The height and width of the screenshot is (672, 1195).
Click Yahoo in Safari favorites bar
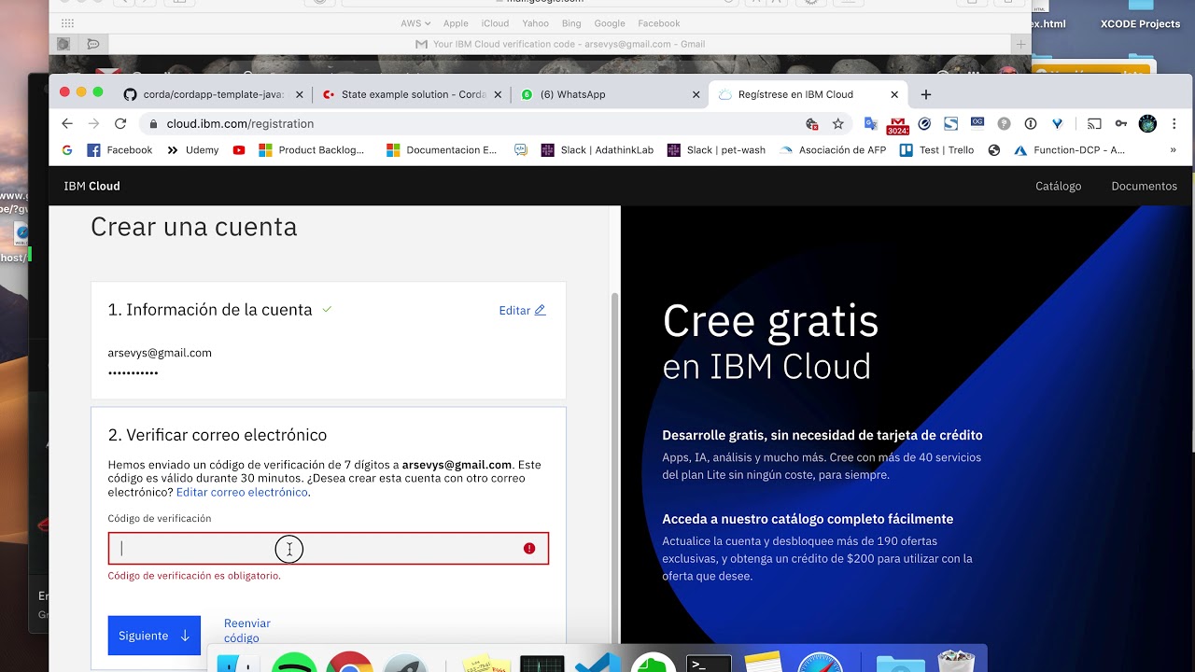point(535,23)
